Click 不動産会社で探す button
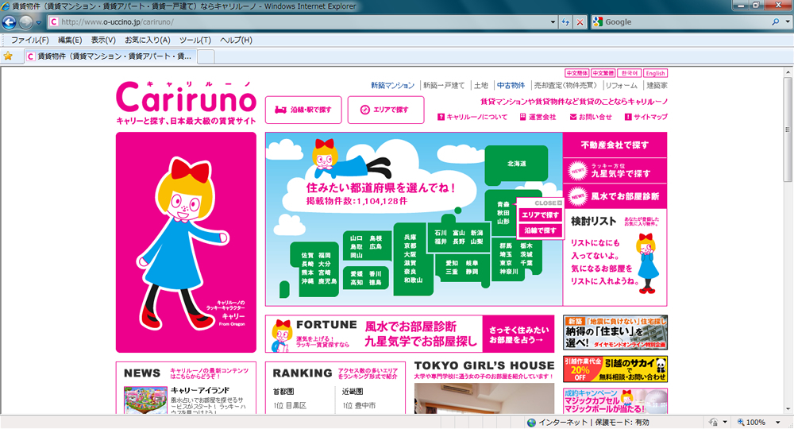Image resolution: width=794 pixels, height=429 pixels. coord(615,145)
